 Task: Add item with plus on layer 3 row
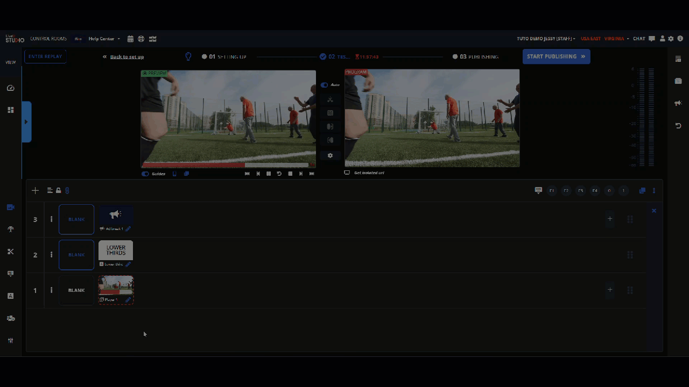point(610,219)
